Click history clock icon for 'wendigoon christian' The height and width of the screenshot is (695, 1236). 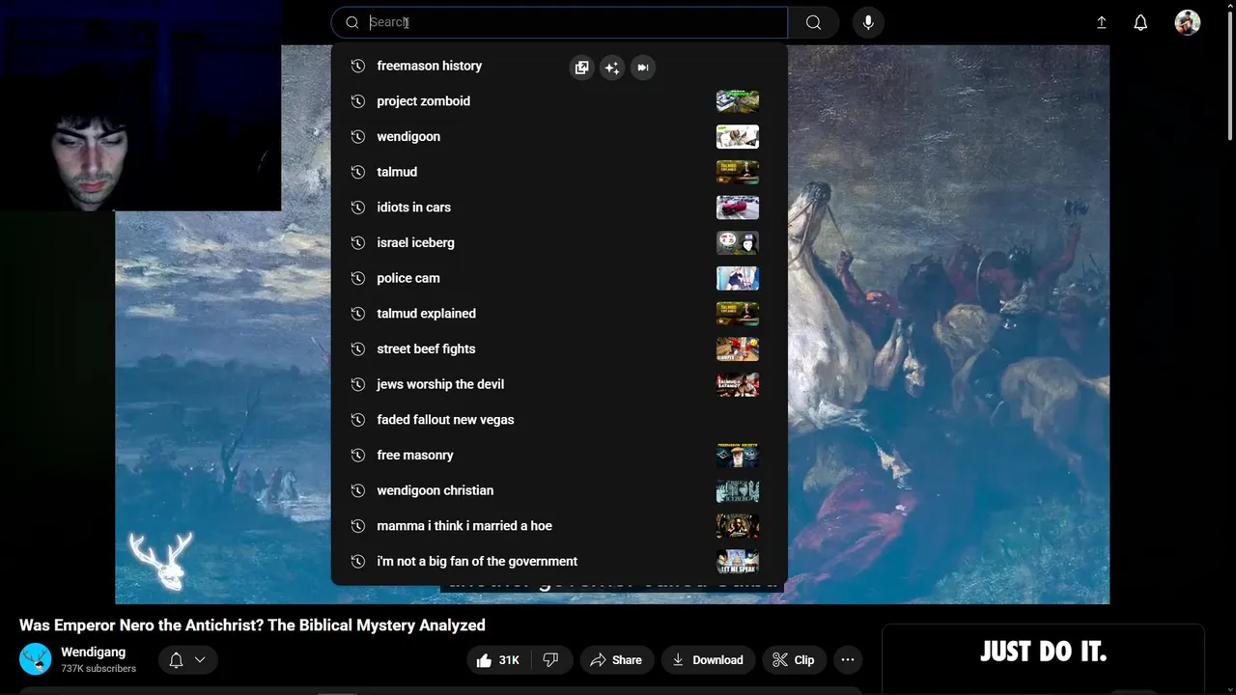357,490
